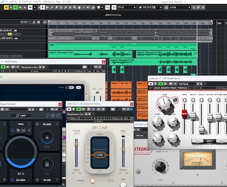The image size is (227, 187).
Task: Click undo arrow in Repair Assistant
Action: tap(48, 116)
